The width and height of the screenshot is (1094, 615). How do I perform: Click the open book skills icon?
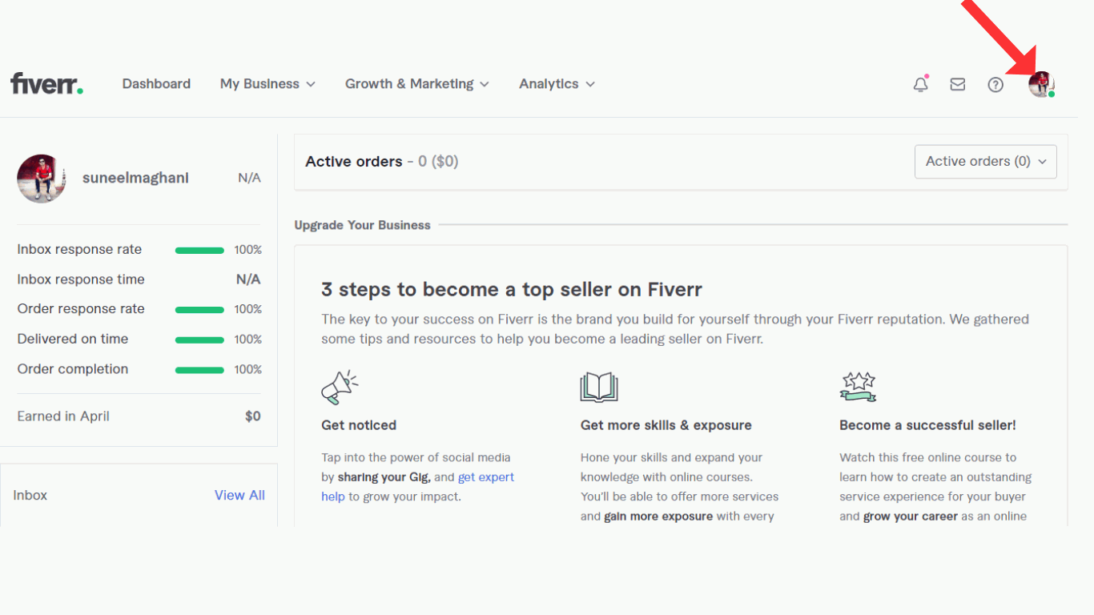599,387
